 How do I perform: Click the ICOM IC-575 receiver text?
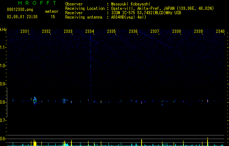[146, 13]
